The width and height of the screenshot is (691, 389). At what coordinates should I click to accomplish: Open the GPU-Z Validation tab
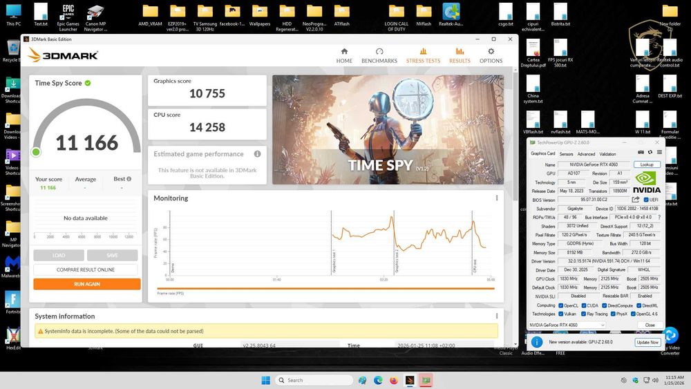[x=607, y=154]
